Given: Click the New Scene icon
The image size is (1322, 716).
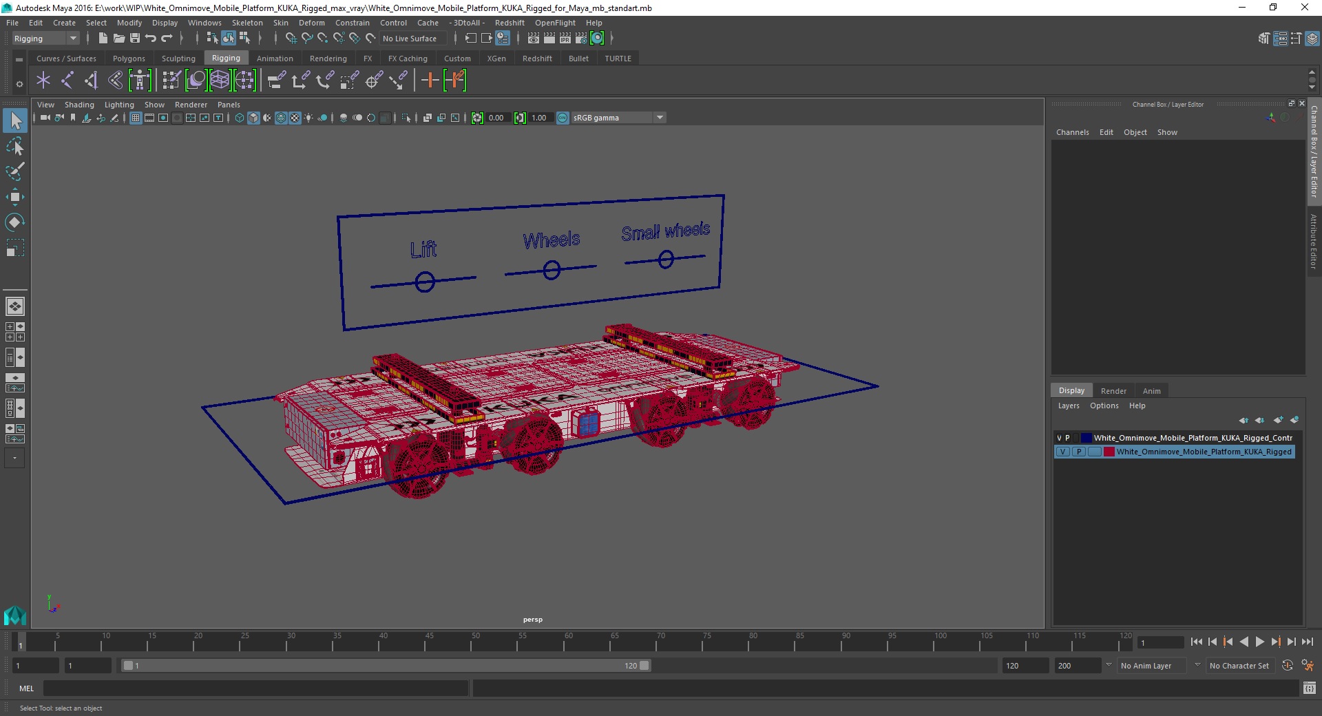Looking at the screenshot, I should pyautogui.click(x=103, y=39).
